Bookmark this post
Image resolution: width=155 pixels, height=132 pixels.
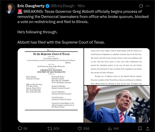[x=140, y=128]
